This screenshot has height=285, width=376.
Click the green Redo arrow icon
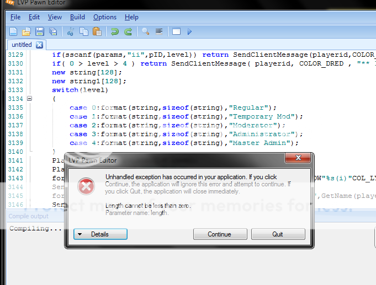pos(128,31)
